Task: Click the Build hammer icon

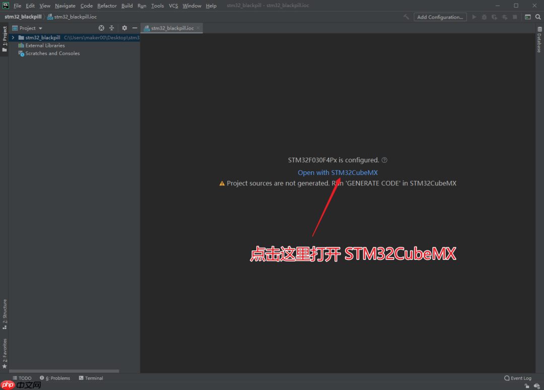Action: tap(406, 17)
